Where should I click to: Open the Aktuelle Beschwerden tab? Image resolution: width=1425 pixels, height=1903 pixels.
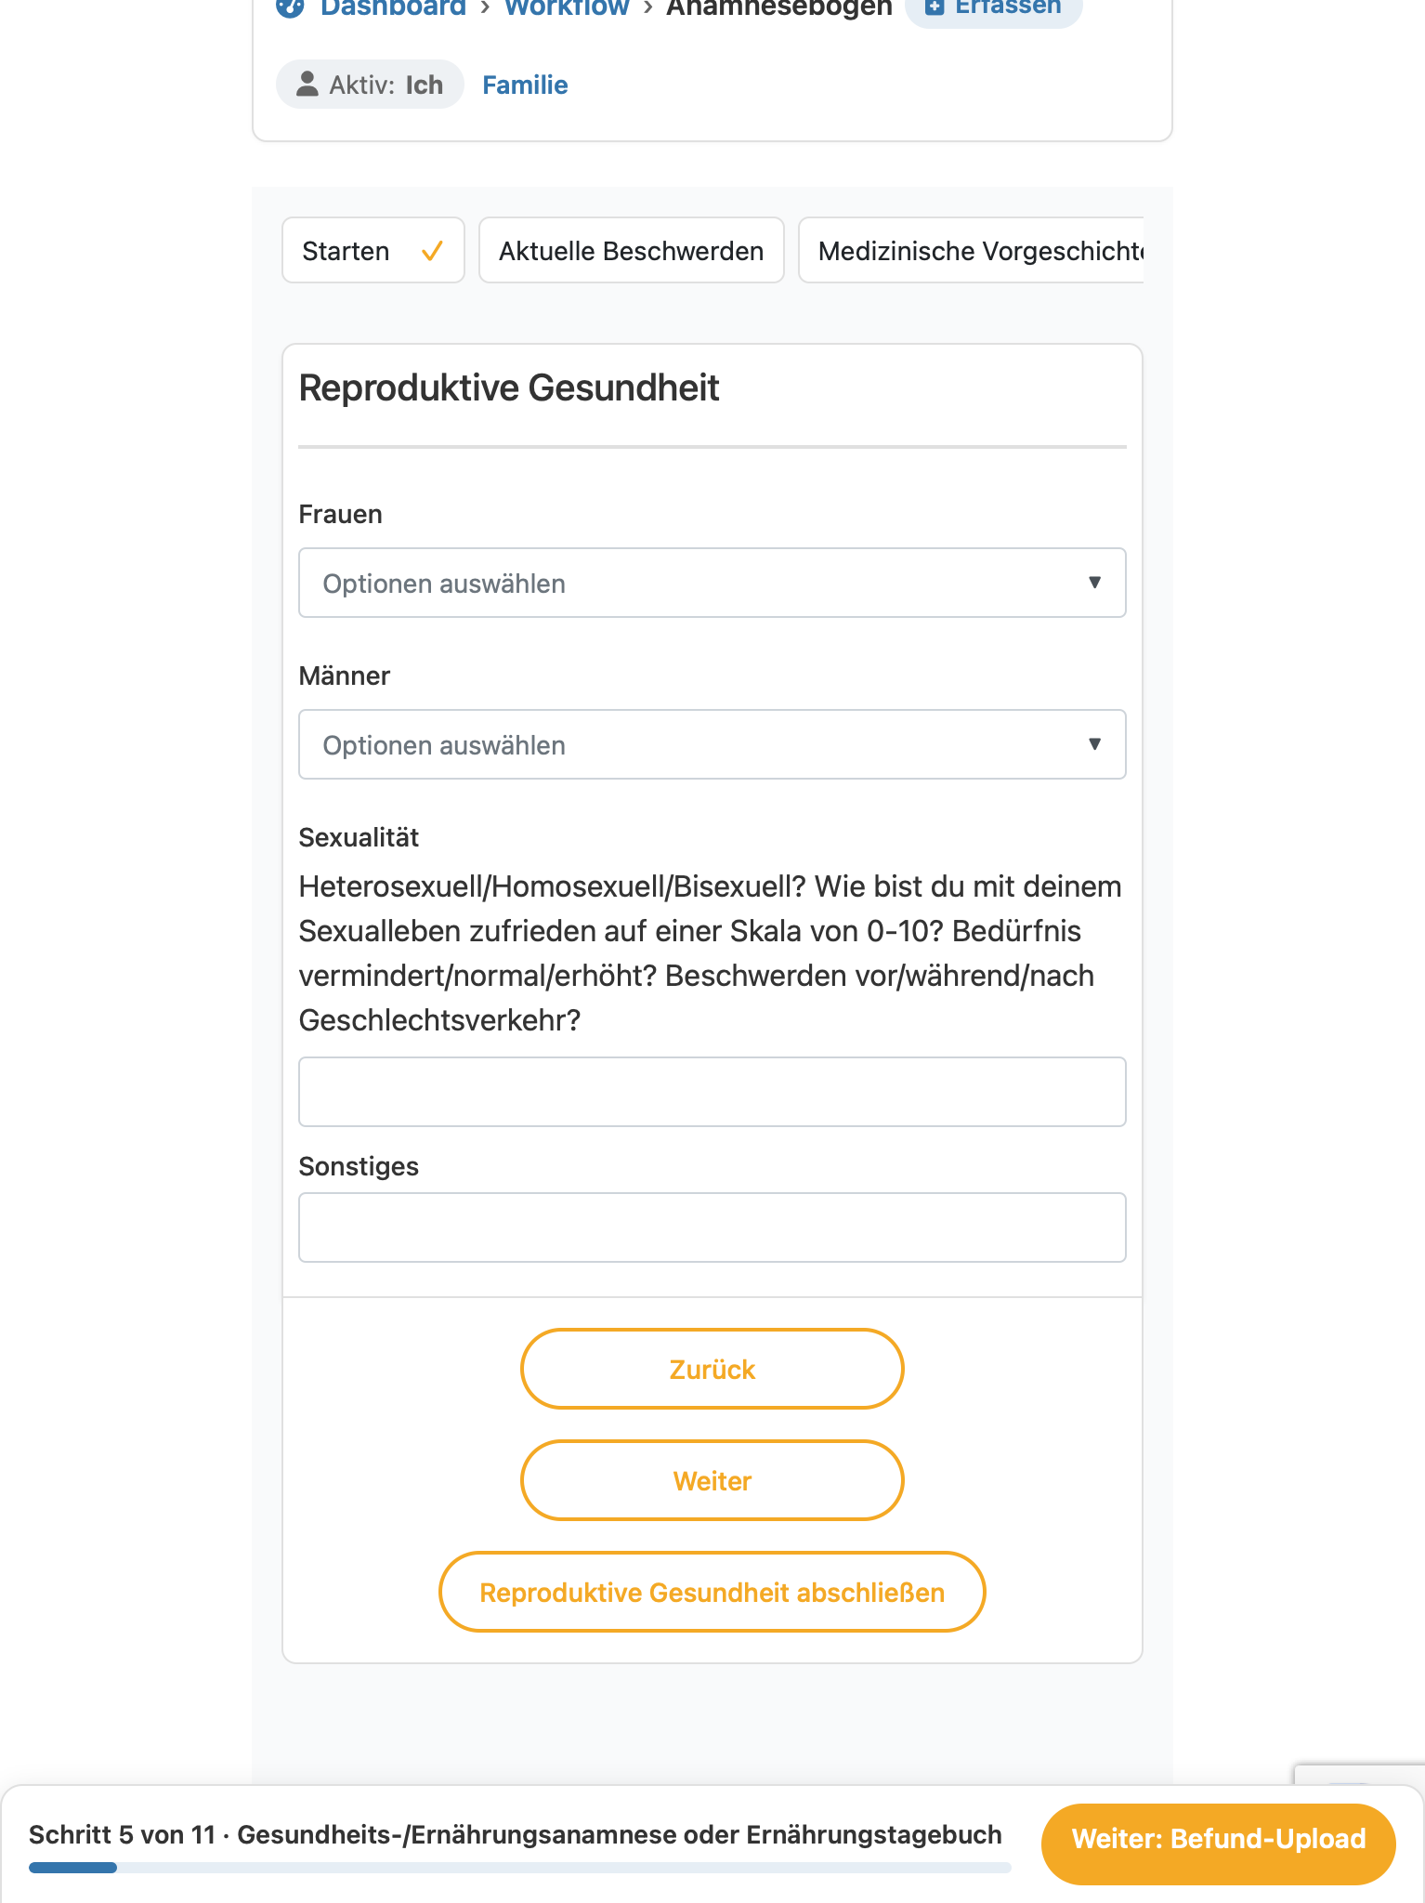point(632,251)
